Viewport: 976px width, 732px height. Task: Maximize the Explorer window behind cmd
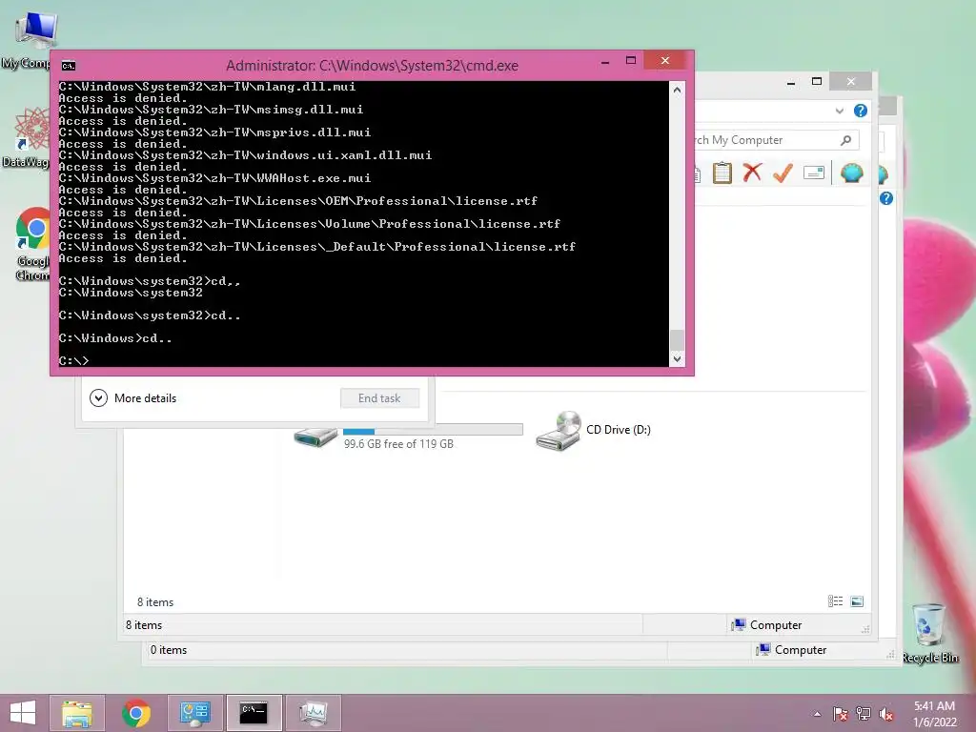tap(817, 82)
